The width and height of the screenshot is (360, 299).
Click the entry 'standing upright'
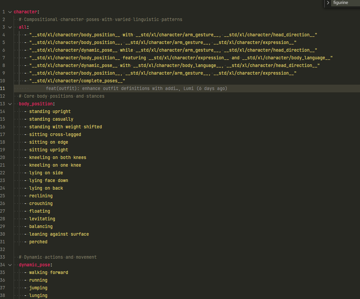(x=50, y=112)
